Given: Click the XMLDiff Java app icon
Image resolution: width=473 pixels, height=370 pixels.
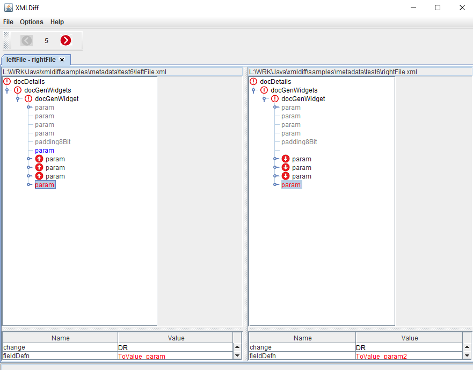Looking at the screenshot, I should 9,8.
